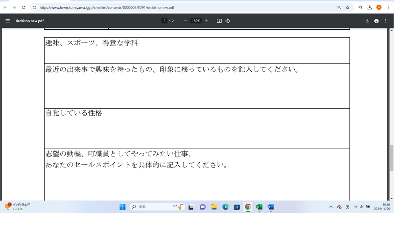Click the zoom out minus button
Image resolution: width=416 pixels, height=234 pixels.
click(185, 21)
